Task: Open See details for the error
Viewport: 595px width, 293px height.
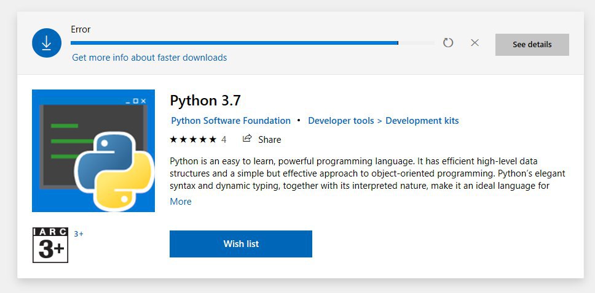Action: coord(532,45)
